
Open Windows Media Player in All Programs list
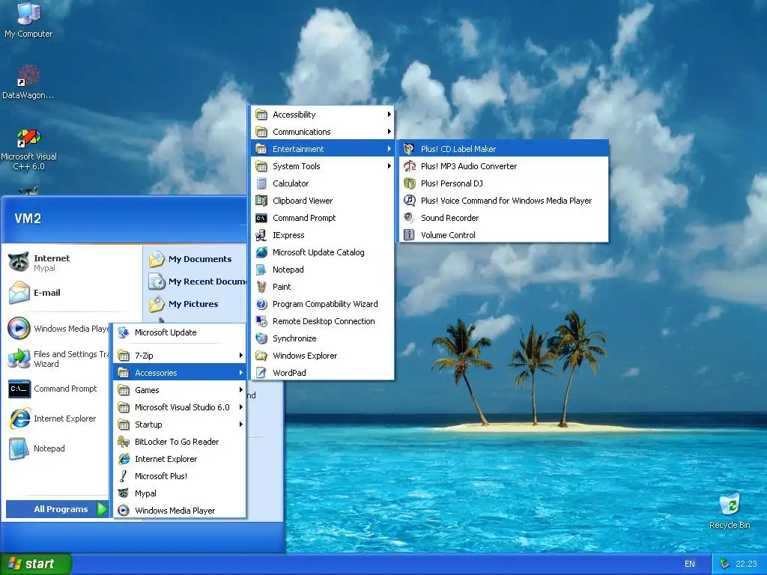[x=180, y=511]
